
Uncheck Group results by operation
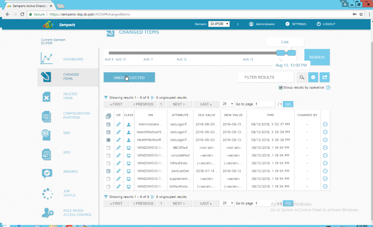[281, 88]
